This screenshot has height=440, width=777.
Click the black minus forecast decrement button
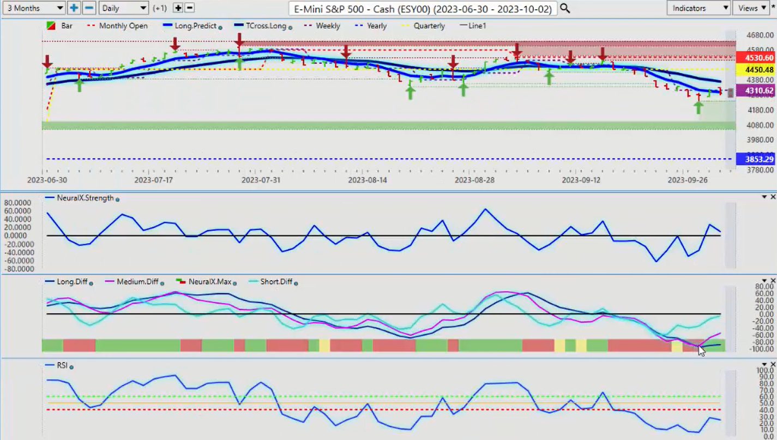point(189,8)
